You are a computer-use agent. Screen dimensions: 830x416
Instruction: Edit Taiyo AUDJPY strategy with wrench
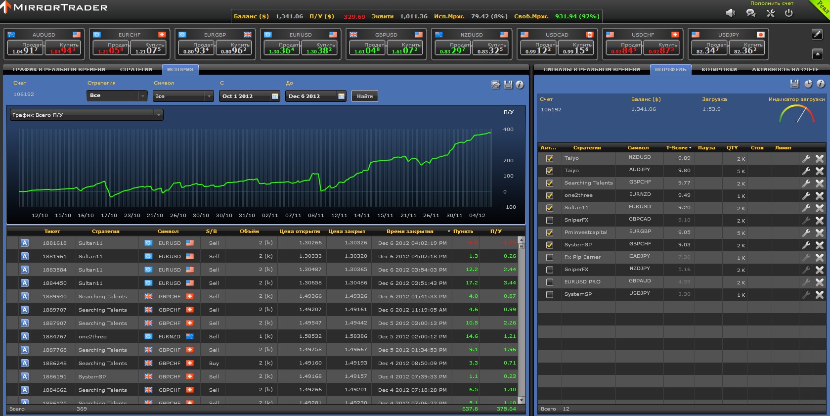[x=806, y=171]
